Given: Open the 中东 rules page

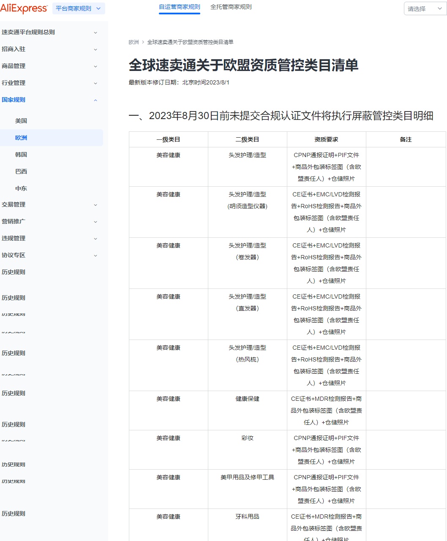Looking at the screenshot, I should 21,188.
